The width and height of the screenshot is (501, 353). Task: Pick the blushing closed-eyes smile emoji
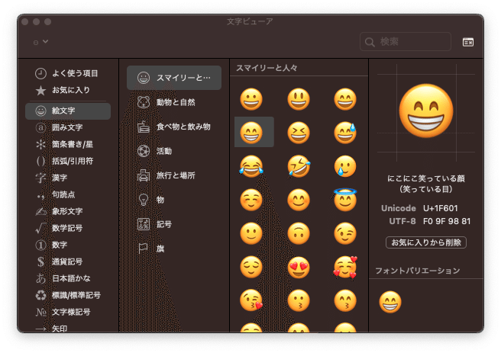tap(251, 200)
